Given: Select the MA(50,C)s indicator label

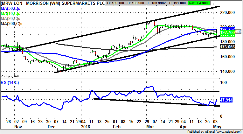Looking at the screenshot, I should coord(10,9).
